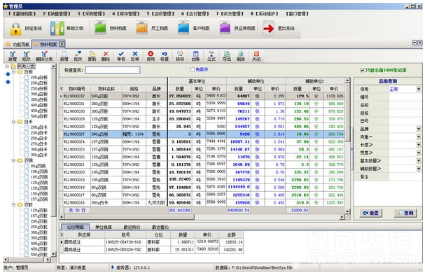
Task: Open the 2【销售管理】 menu
Action: coord(57,13)
